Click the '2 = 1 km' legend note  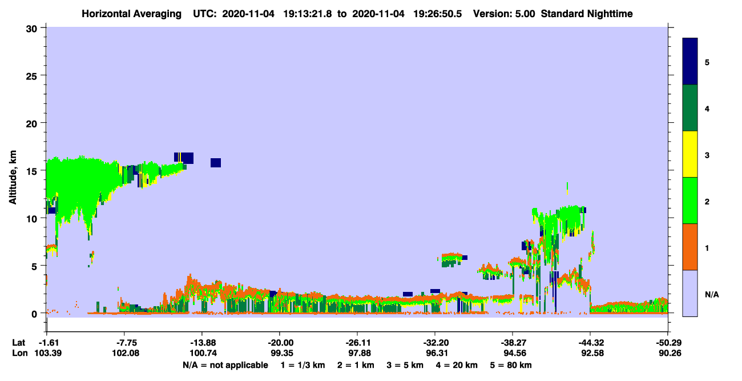[355, 365]
